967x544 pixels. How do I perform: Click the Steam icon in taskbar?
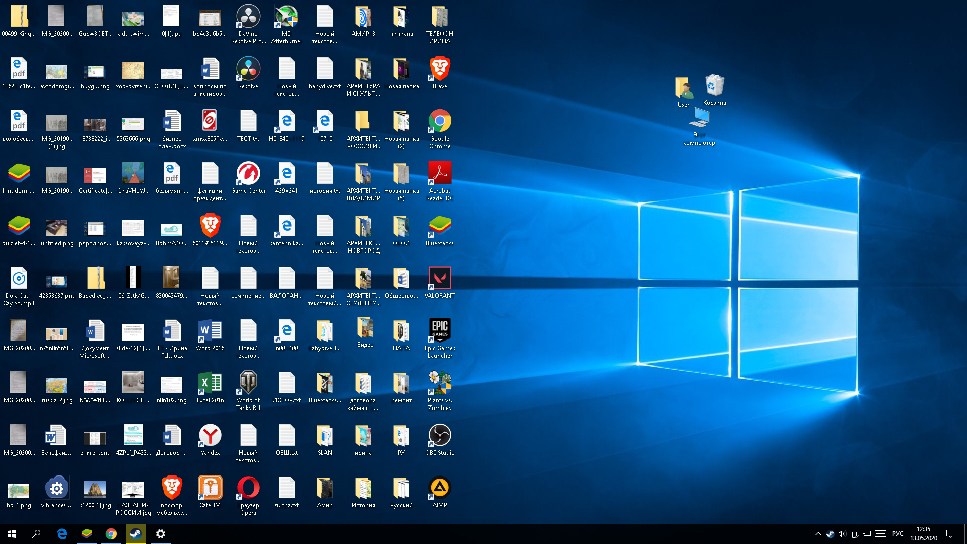(x=135, y=534)
